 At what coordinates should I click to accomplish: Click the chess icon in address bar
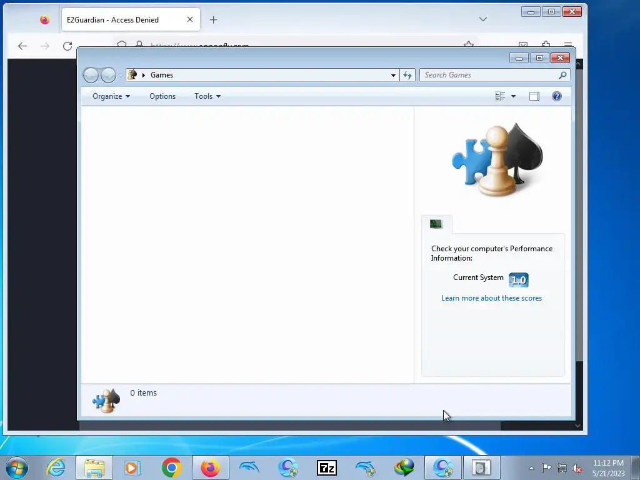coord(132,75)
